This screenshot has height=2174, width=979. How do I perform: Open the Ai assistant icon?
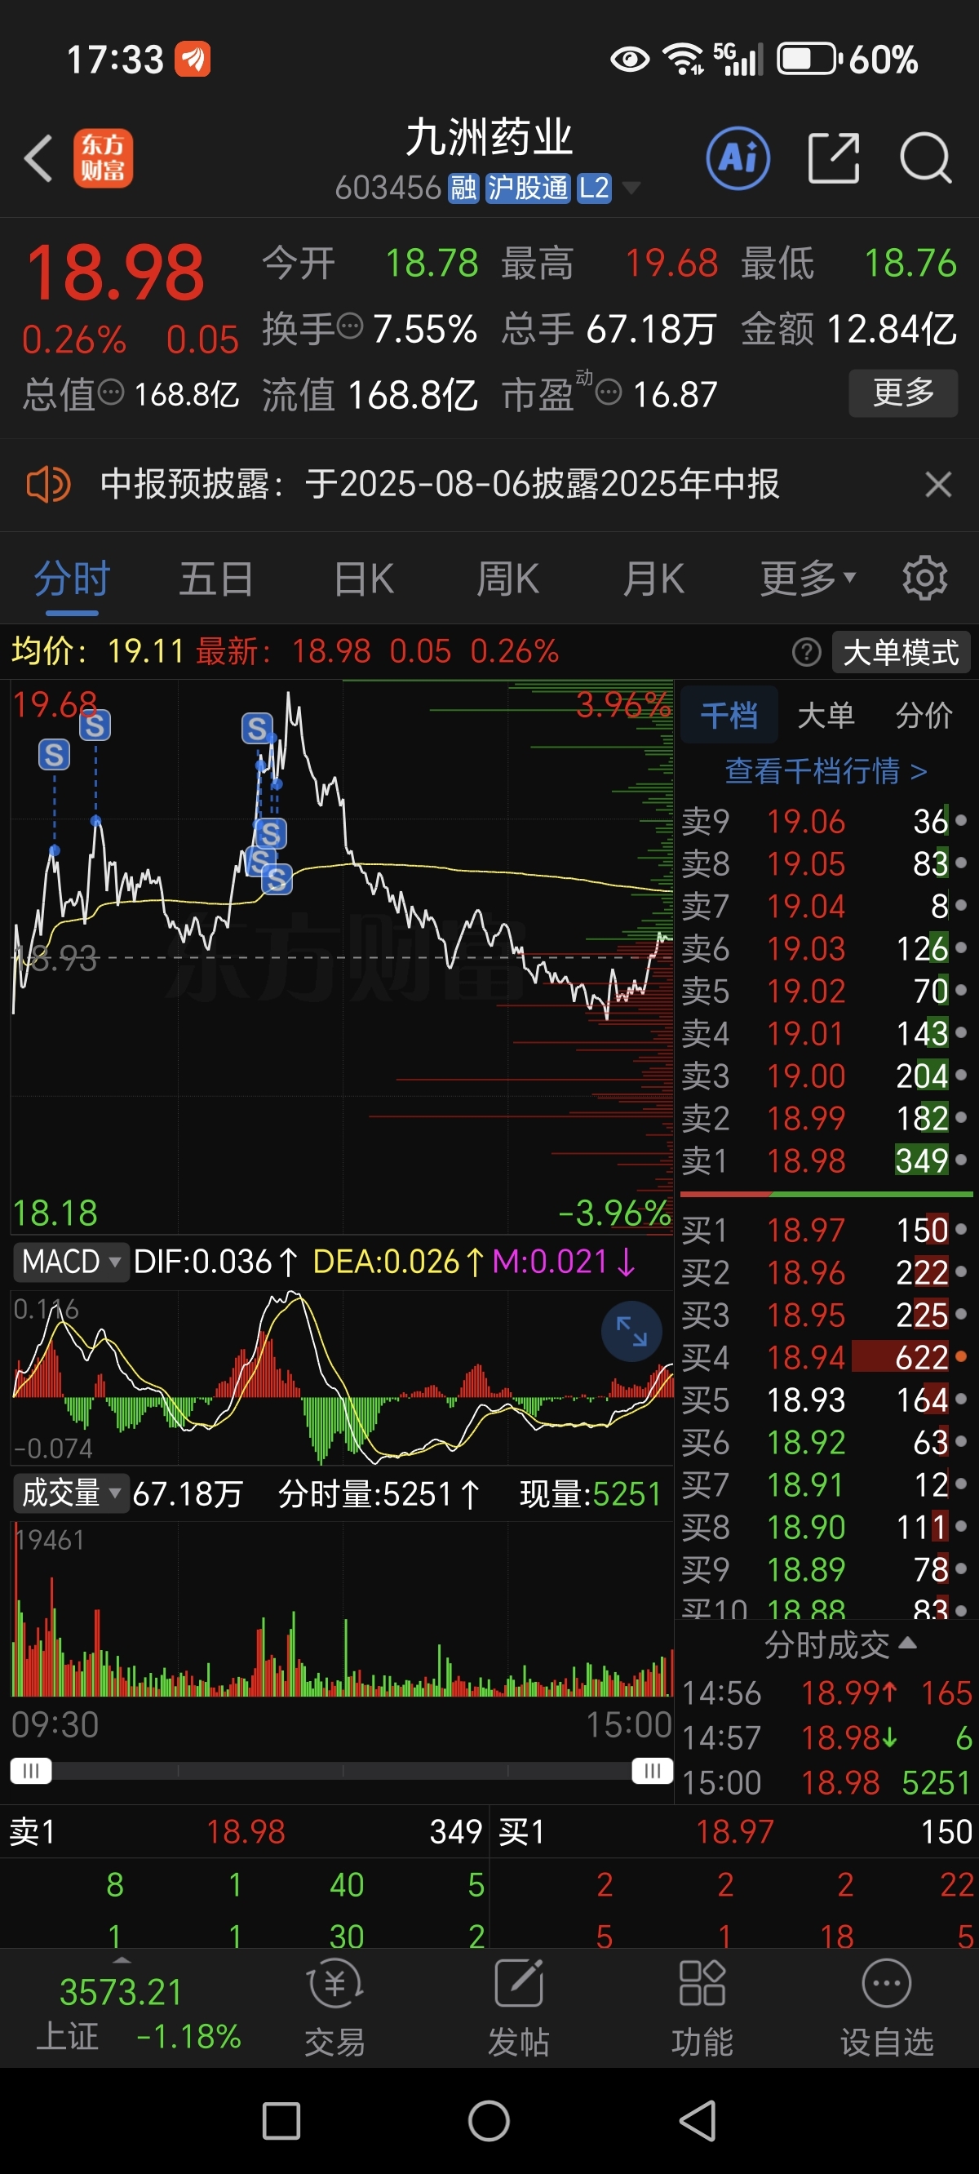tap(738, 158)
